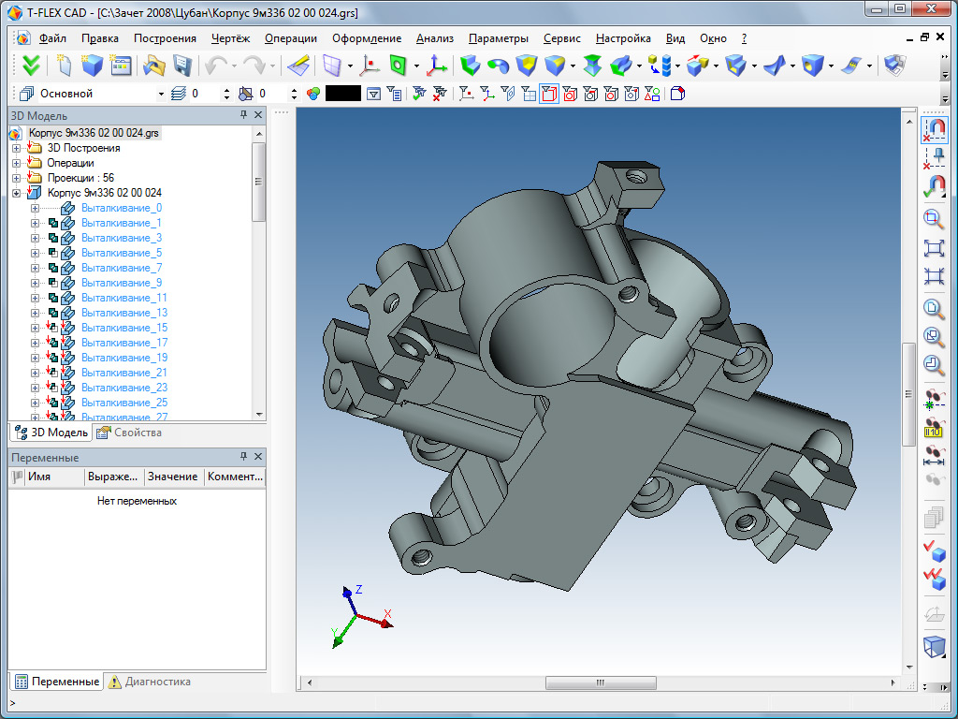Viewport: 958px width, 719px height.
Task: Close the Переменные panel
Action: click(258, 457)
